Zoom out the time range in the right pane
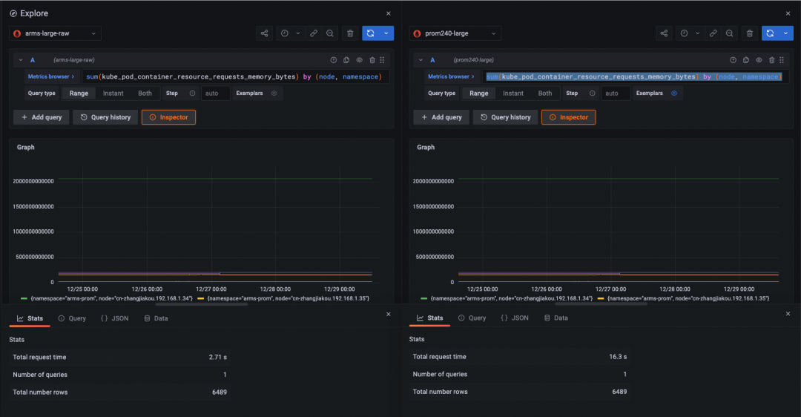 coord(730,33)
